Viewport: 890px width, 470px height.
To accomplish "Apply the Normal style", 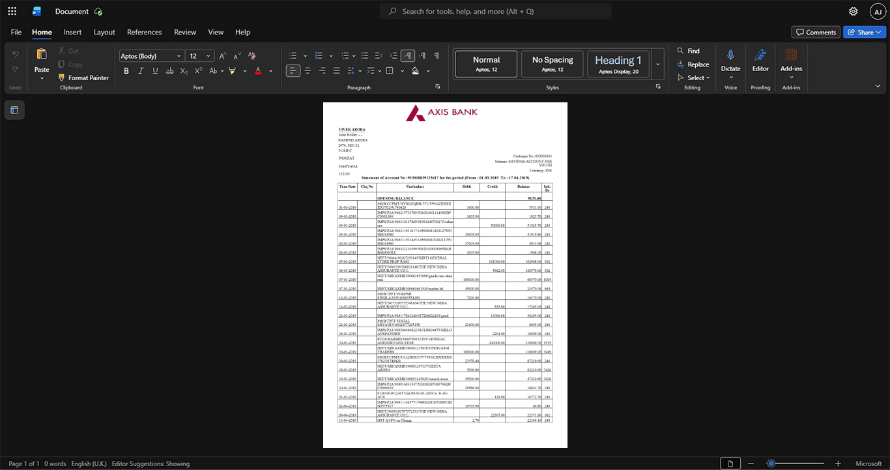I will pyautogui.click(x=486, y=64).
